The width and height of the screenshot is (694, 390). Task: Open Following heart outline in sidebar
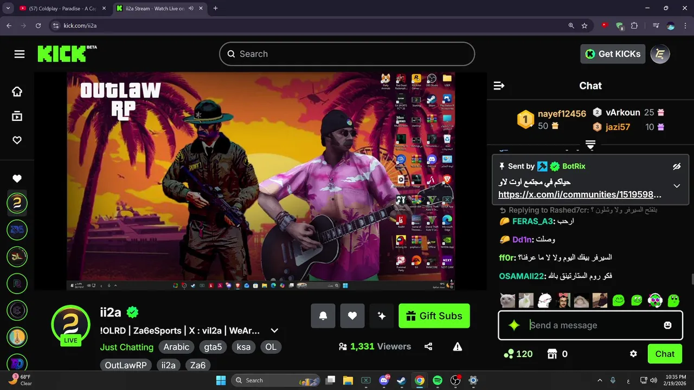17,140
